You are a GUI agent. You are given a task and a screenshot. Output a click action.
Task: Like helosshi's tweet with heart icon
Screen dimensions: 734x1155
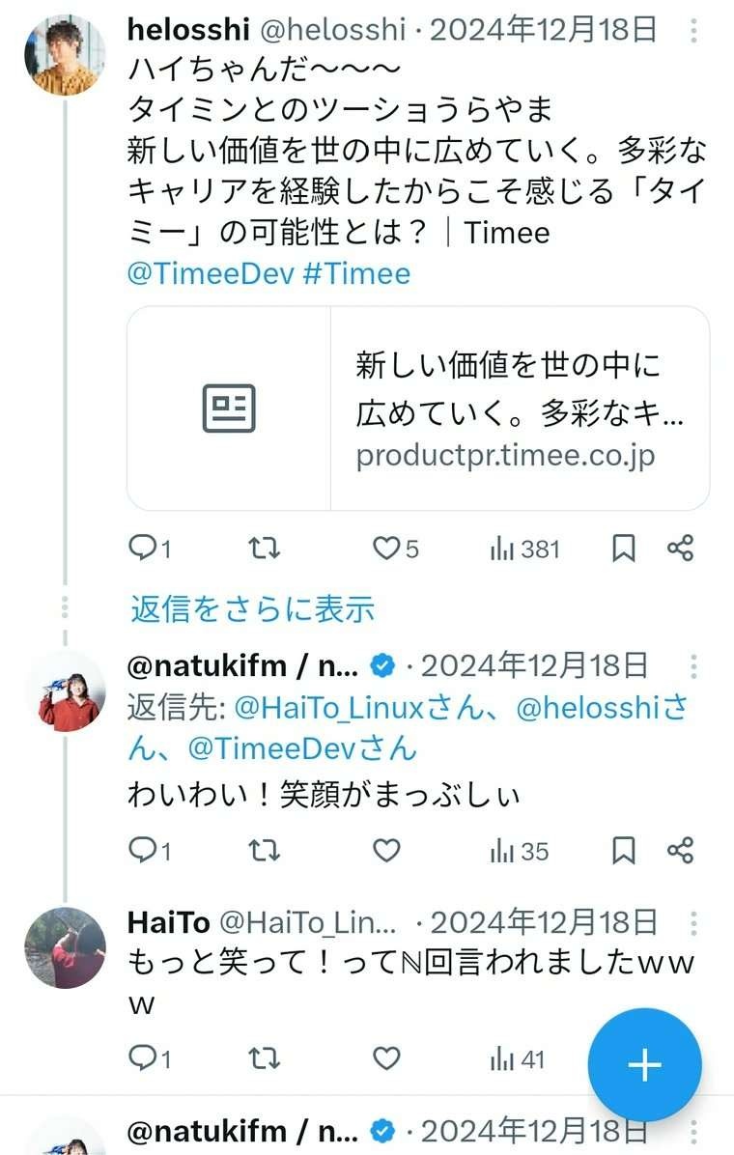[x=386, y=549]
